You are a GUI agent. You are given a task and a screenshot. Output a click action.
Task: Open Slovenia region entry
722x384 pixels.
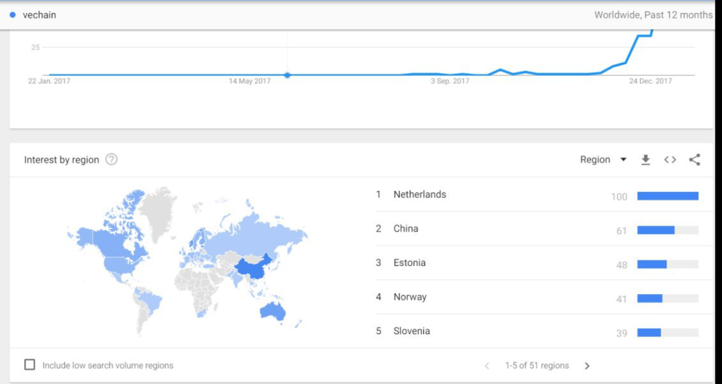[x=412, y=331]
